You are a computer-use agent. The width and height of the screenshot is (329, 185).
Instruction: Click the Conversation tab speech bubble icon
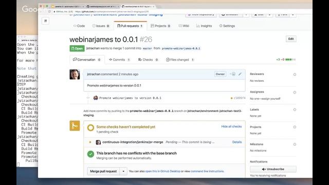coord(75,60)
